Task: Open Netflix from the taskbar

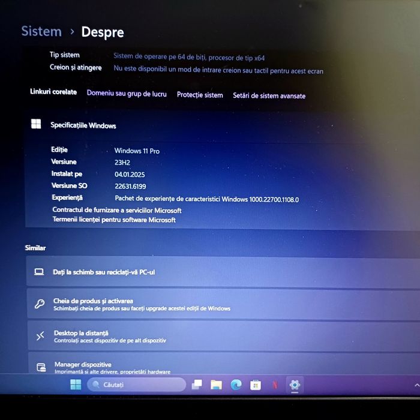Action: (275, 385)
